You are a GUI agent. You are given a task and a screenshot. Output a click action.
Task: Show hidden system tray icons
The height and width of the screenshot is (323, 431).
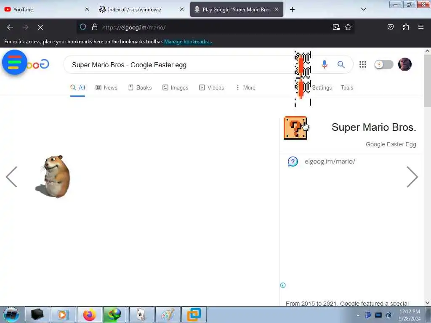358,315
